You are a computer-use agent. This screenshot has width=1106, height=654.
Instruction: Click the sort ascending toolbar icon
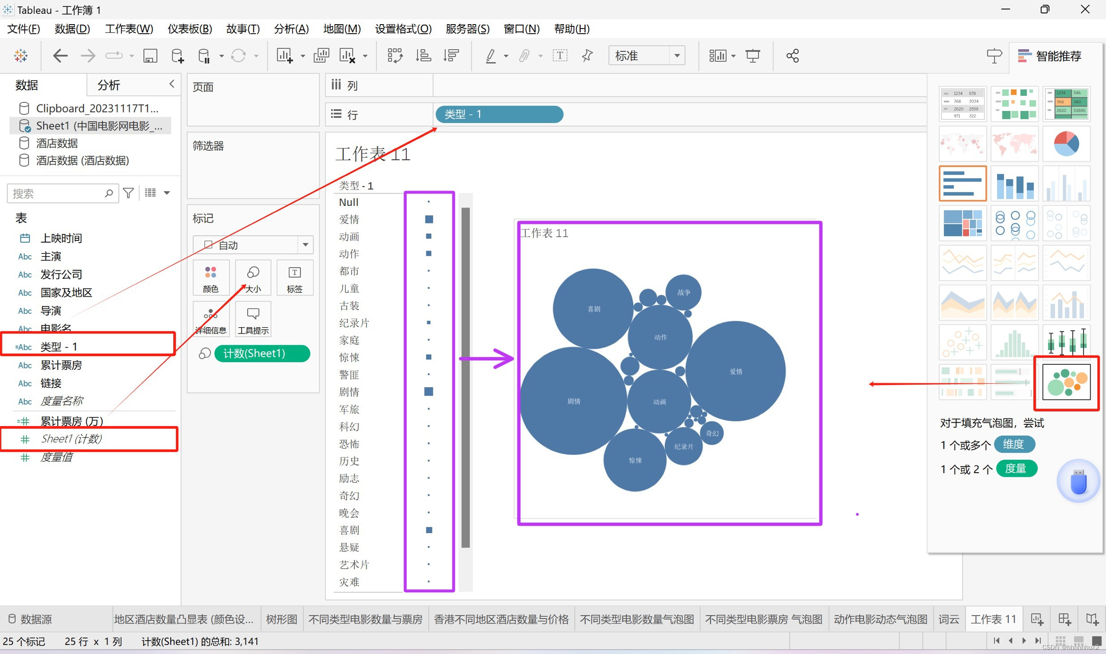pyautogui.click(x=423, y=56)
